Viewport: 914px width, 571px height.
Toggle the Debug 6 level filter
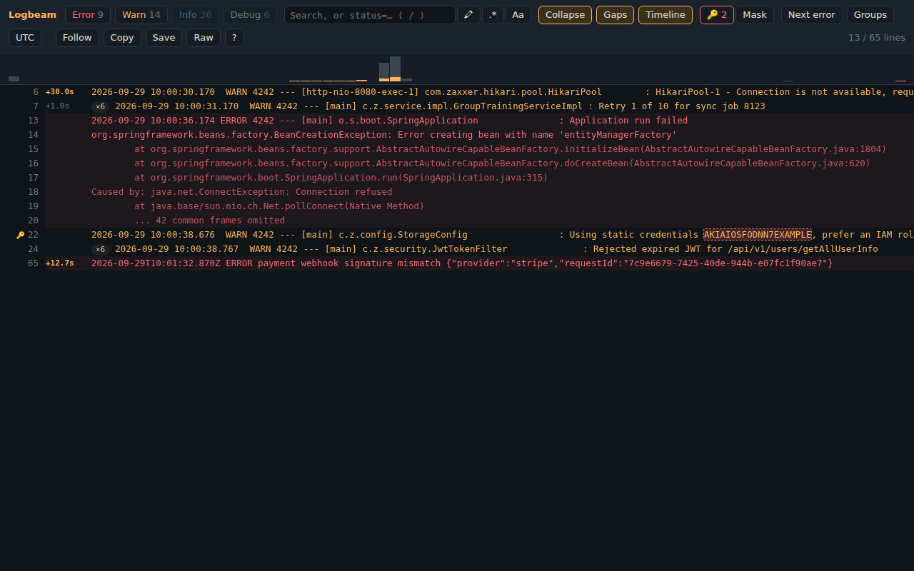[250, 15]
